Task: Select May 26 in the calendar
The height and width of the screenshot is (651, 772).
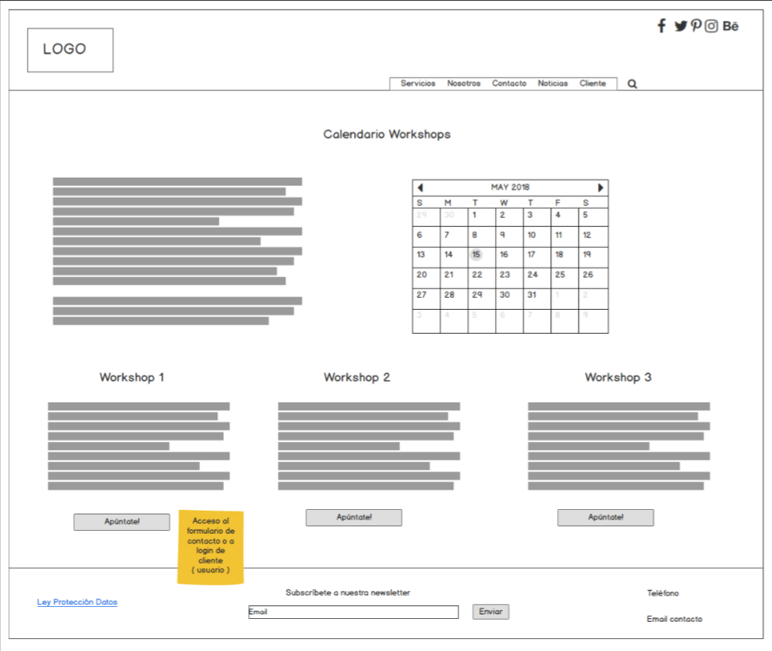Action: (594, 278)
